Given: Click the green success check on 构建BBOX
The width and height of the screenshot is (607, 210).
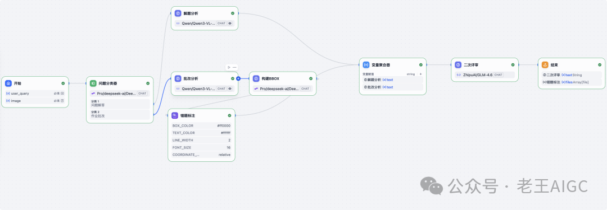Looking at the screenshot, I should coord(311,78).
